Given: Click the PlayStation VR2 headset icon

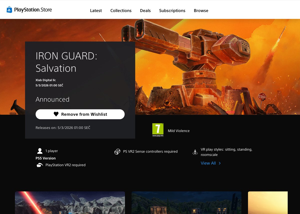Looking at the screenshot, I should (x=39, y=165).
